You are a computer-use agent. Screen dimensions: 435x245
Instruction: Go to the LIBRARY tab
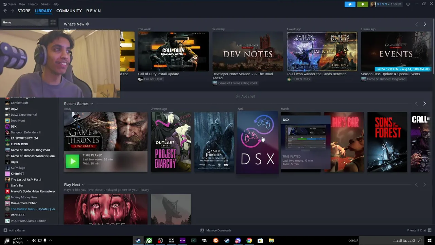[x=43, y=11]
